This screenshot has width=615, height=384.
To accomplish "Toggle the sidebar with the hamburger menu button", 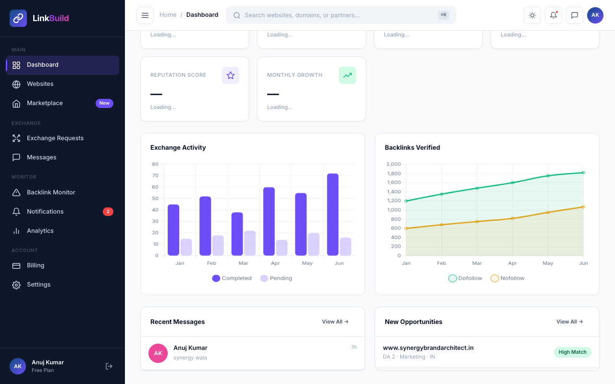I will click(x=145, y=15).
